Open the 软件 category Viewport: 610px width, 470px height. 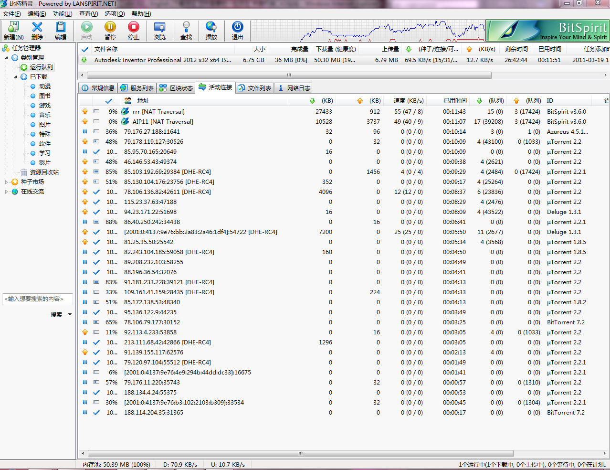[45, 144]
